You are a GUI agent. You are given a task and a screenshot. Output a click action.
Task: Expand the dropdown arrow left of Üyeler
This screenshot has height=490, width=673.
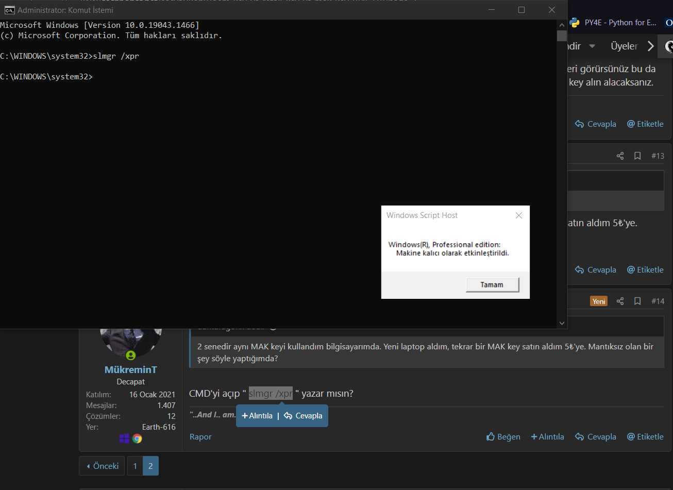click(x=592, y=46)
